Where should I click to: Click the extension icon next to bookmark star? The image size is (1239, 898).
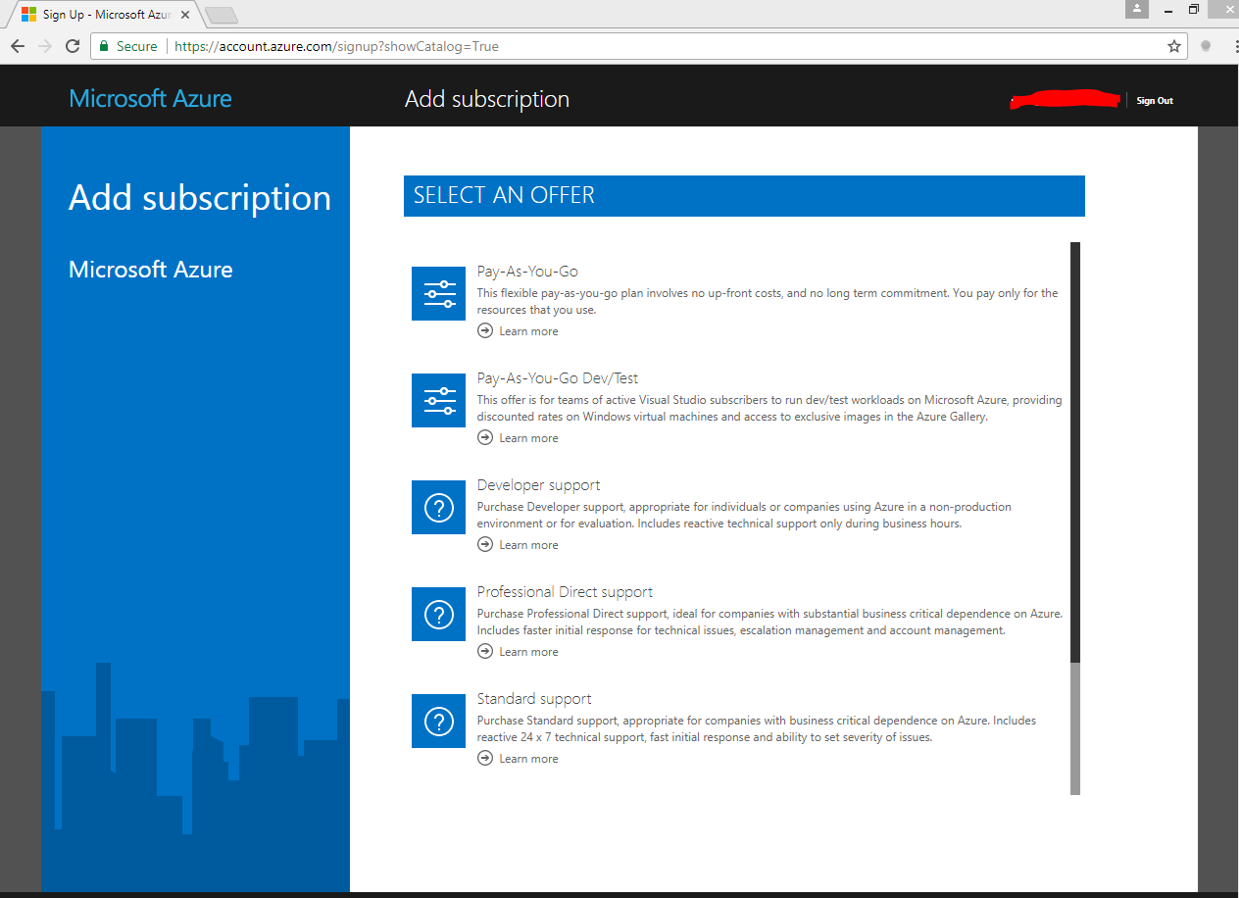click(x=1206, y=46)
